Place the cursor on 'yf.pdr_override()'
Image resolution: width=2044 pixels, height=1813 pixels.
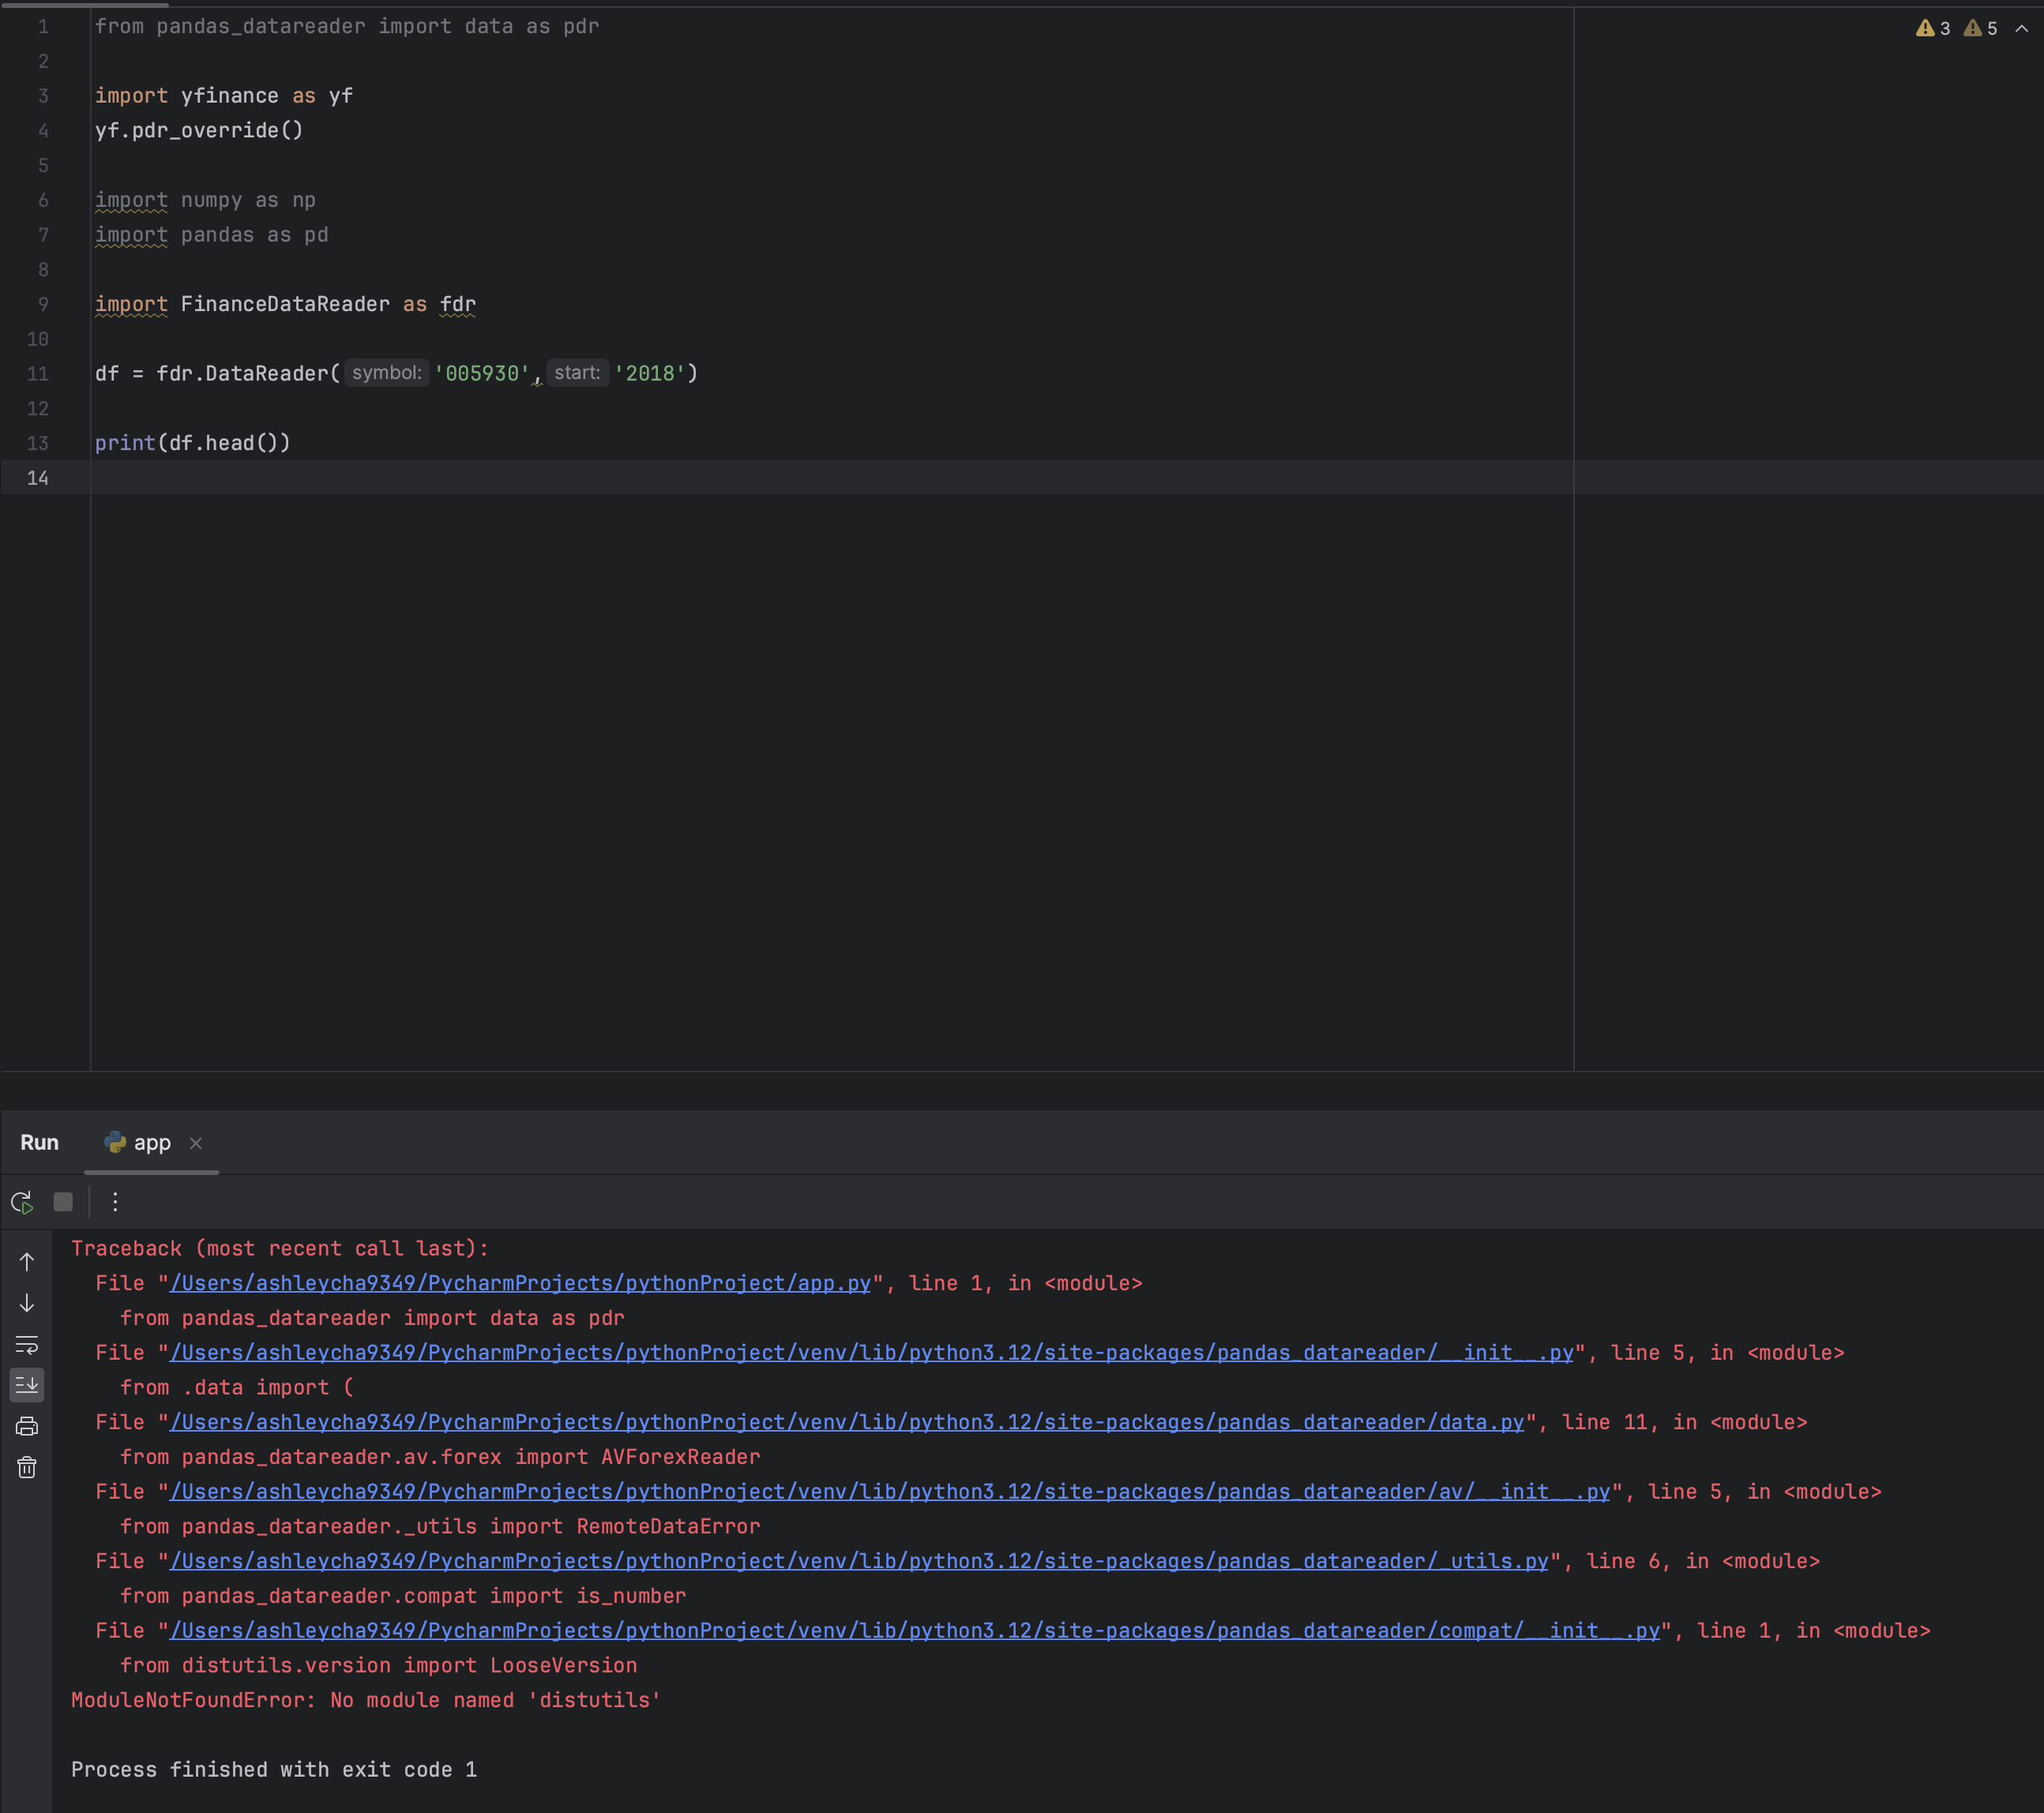(x=199, y=131)
